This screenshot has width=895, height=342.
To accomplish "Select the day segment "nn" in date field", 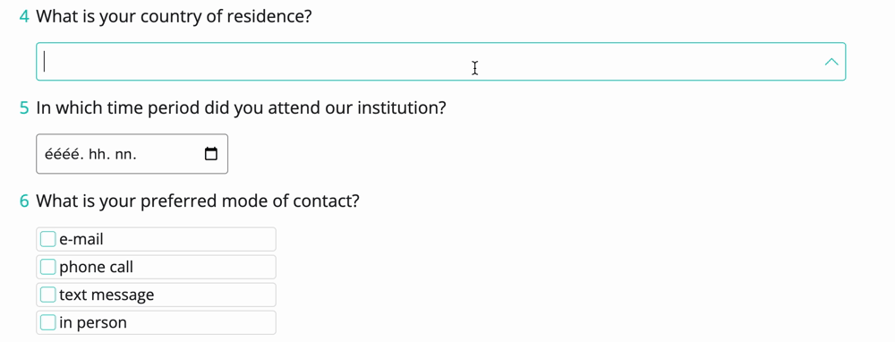I will pos(125,154).
